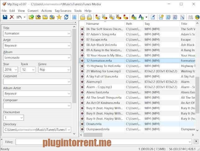Click the tag panel vertical scrollbar

click(x=74, y=66)
